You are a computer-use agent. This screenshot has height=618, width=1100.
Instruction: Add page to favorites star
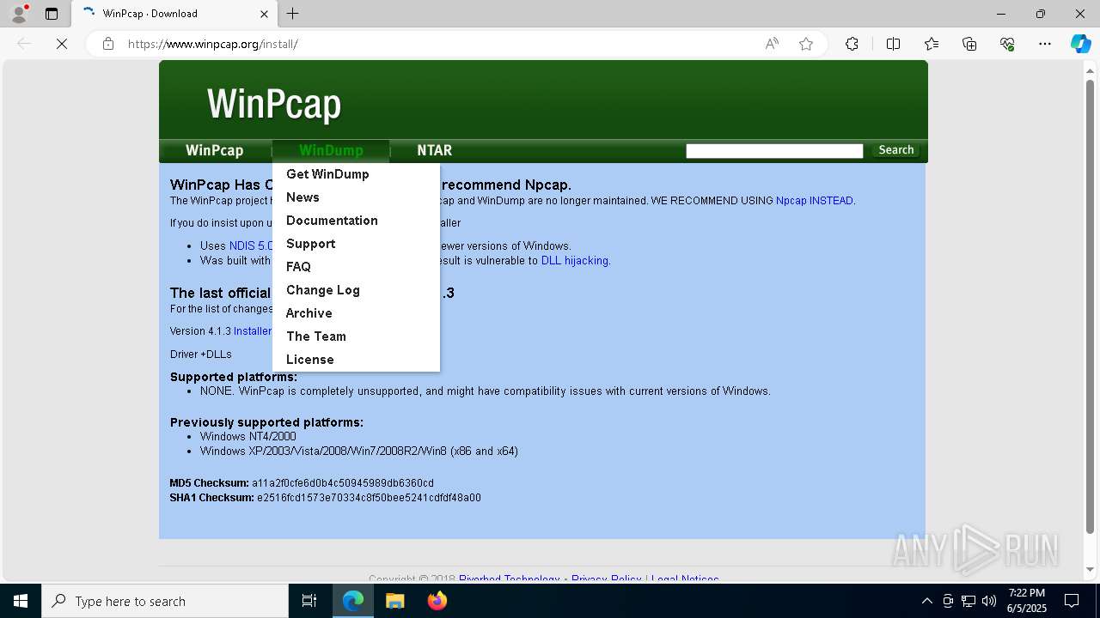point(806,44)
